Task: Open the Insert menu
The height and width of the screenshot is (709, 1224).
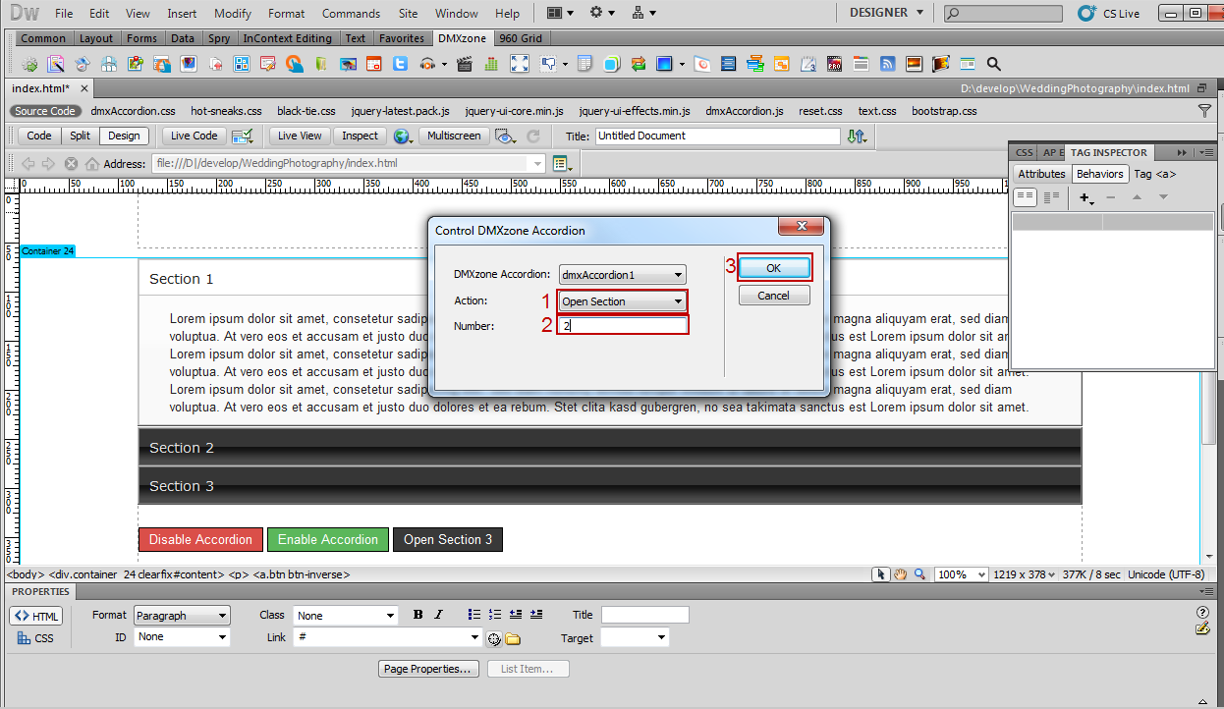Action: [x=182, y=14]
